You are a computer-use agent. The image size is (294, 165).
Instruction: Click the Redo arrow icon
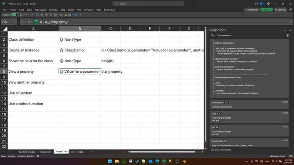coord(32,15)
